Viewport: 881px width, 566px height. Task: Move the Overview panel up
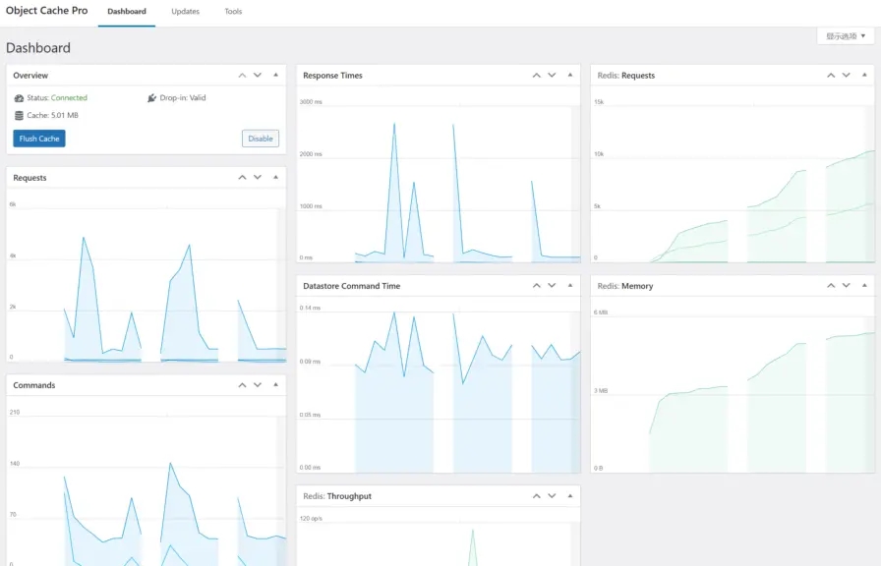click(x=242, y=75)
